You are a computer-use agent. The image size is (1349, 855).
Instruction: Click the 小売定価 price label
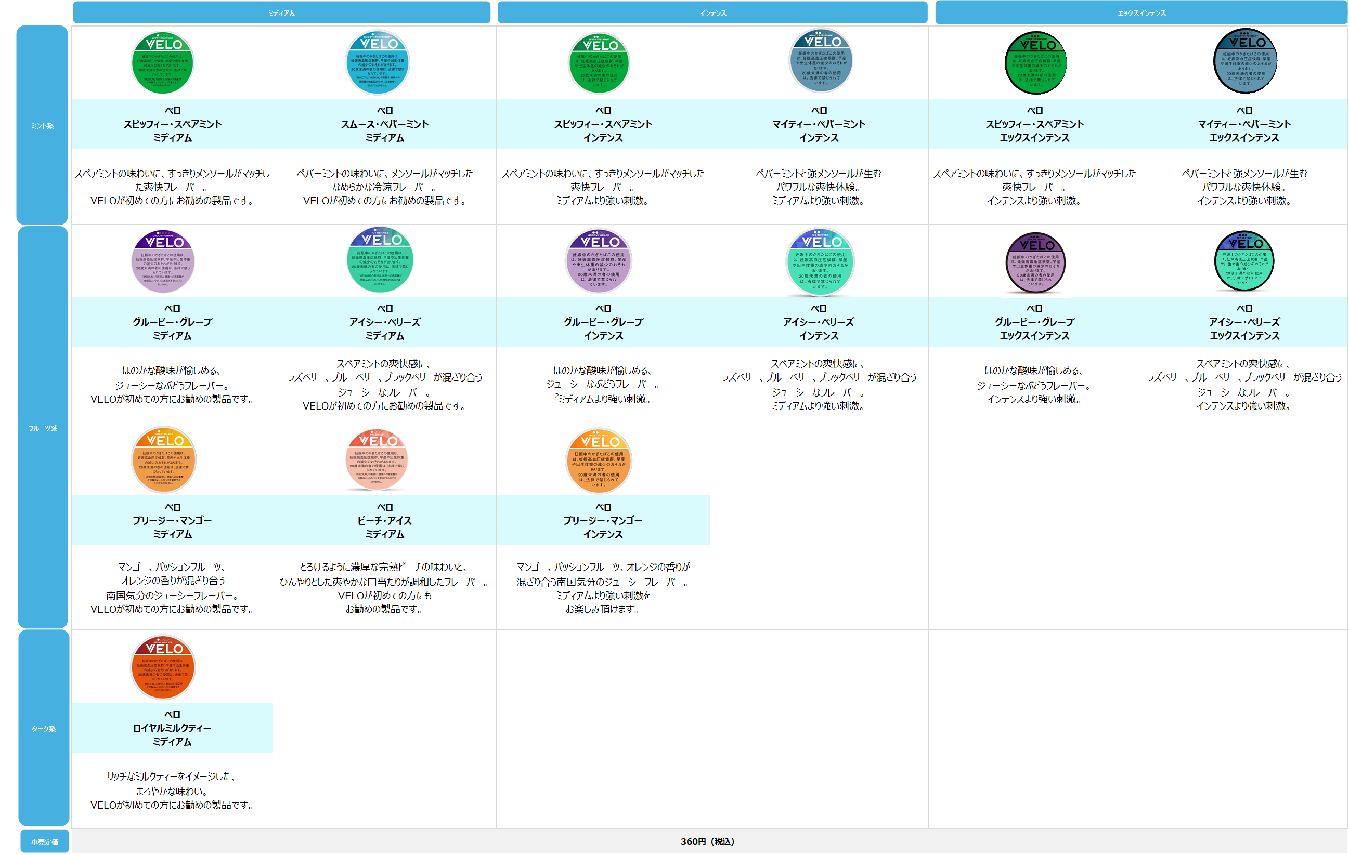coord(45,841)
